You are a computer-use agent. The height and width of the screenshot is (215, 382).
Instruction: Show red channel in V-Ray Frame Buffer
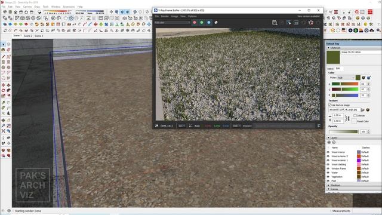pyautogui.click(x=195, y=23)
